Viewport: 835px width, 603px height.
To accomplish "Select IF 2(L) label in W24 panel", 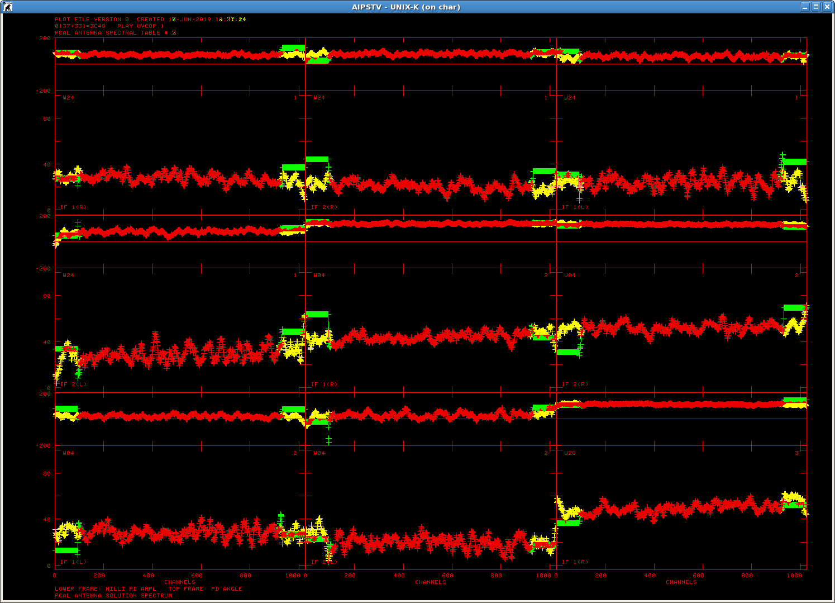I will point(73,384).
